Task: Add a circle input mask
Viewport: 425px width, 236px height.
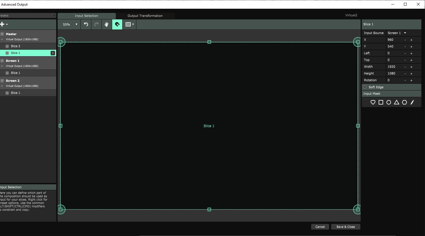Action: (x=388, y=102)
